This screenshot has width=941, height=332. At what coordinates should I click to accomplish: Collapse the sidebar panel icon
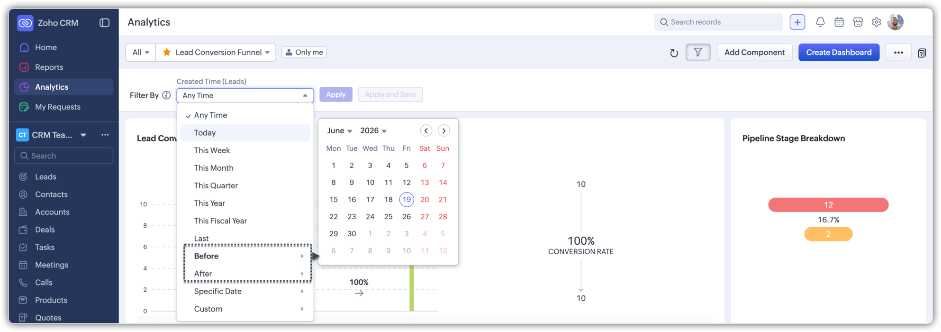pos(105,22)
